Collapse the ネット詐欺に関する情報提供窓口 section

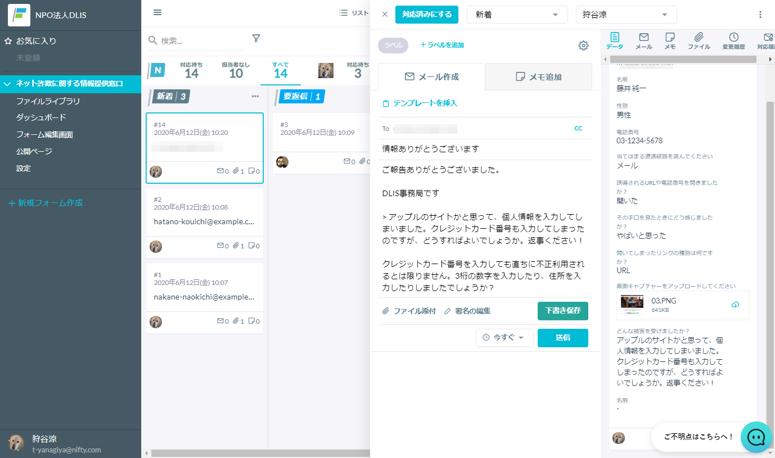(x=7, y=84)
